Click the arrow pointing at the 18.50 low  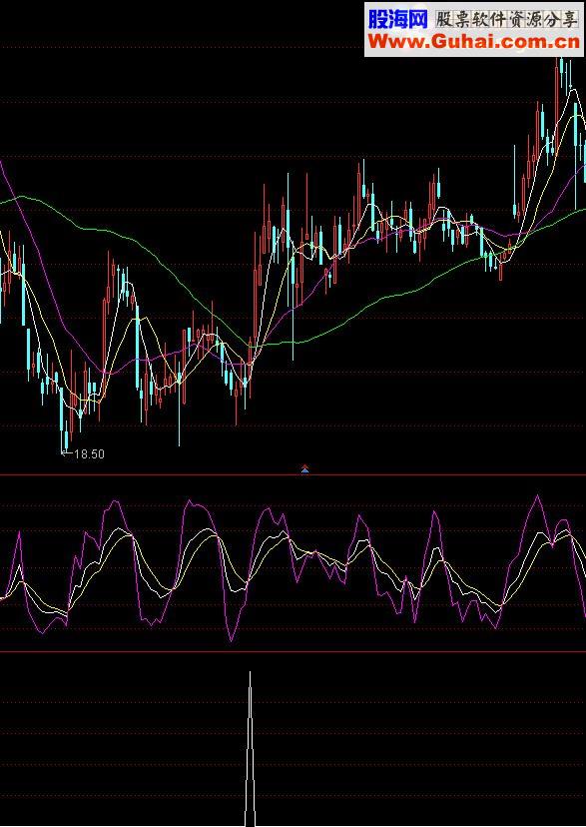click(x=67, y=452)
